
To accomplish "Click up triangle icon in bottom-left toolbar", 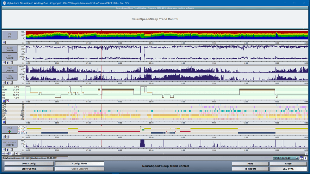I will point(13,154).
